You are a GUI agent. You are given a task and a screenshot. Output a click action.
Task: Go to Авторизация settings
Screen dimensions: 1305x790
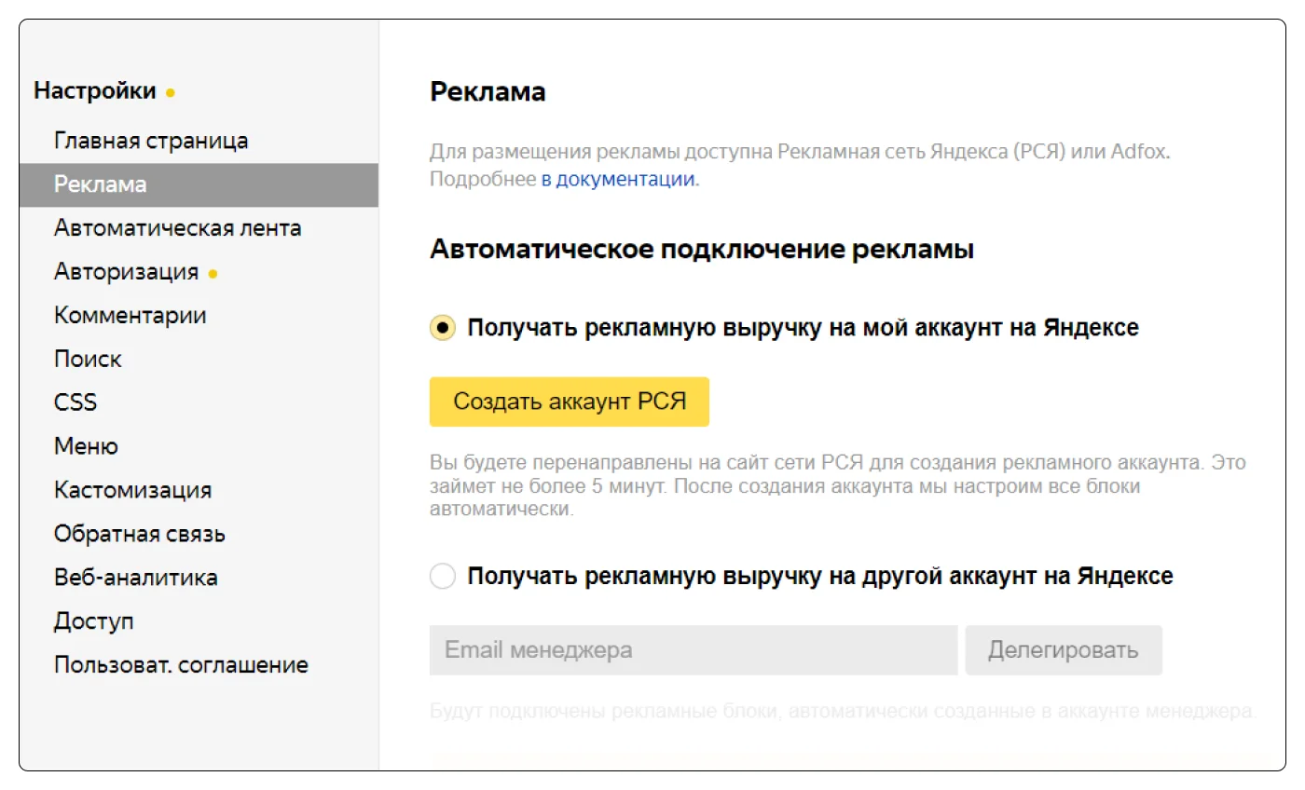pyautogui.click(x=126, y=272)
